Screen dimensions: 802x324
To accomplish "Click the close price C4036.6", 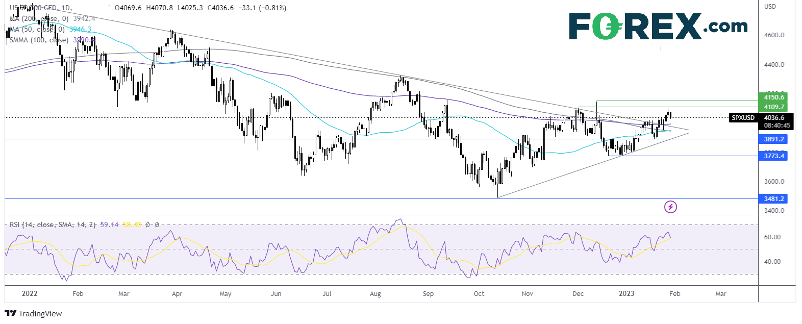I will point(220,8).
